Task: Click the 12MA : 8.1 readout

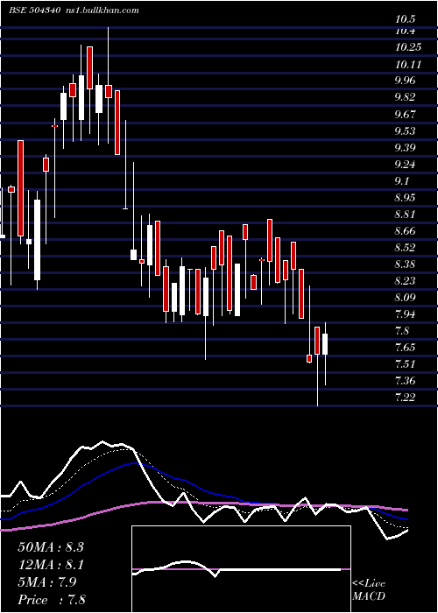Action: coord(51,565)
